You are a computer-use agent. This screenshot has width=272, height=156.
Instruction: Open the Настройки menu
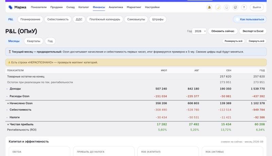click(152, 7)
